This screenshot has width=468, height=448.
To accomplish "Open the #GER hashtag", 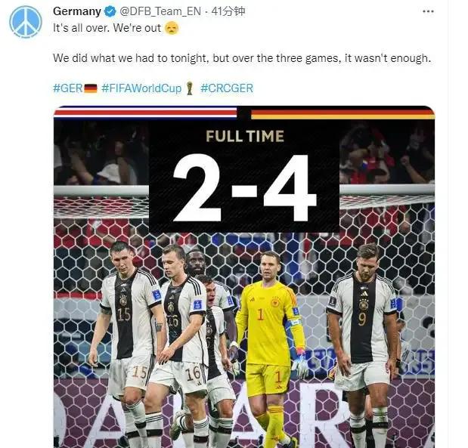I will 68,88.
